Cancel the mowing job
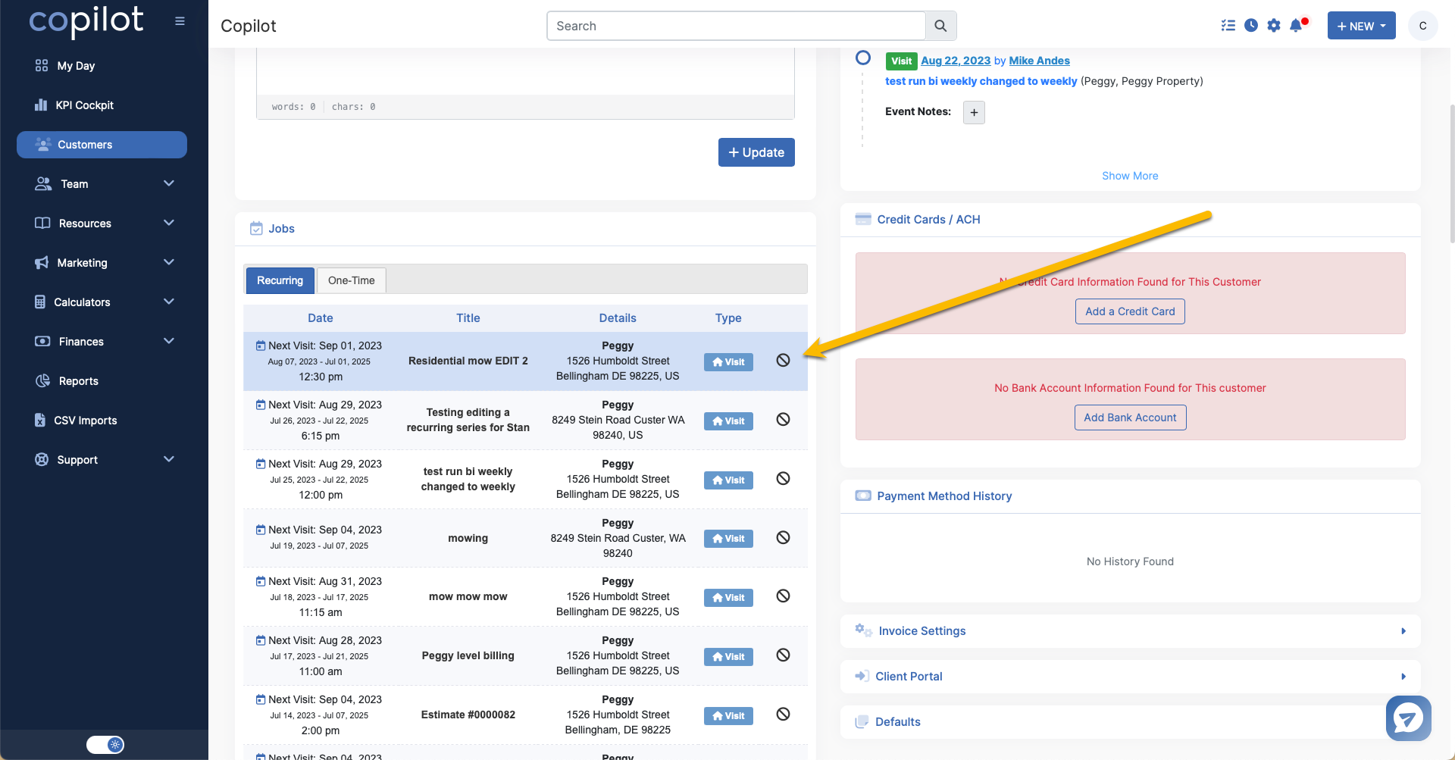This screenshot has height=760, width=1455. (x=783, y=538)
